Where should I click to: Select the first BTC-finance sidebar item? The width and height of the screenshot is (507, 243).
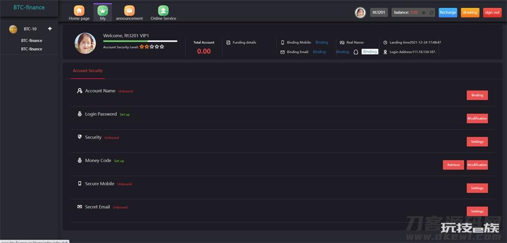pyautogui.click(x=31, y=40)
